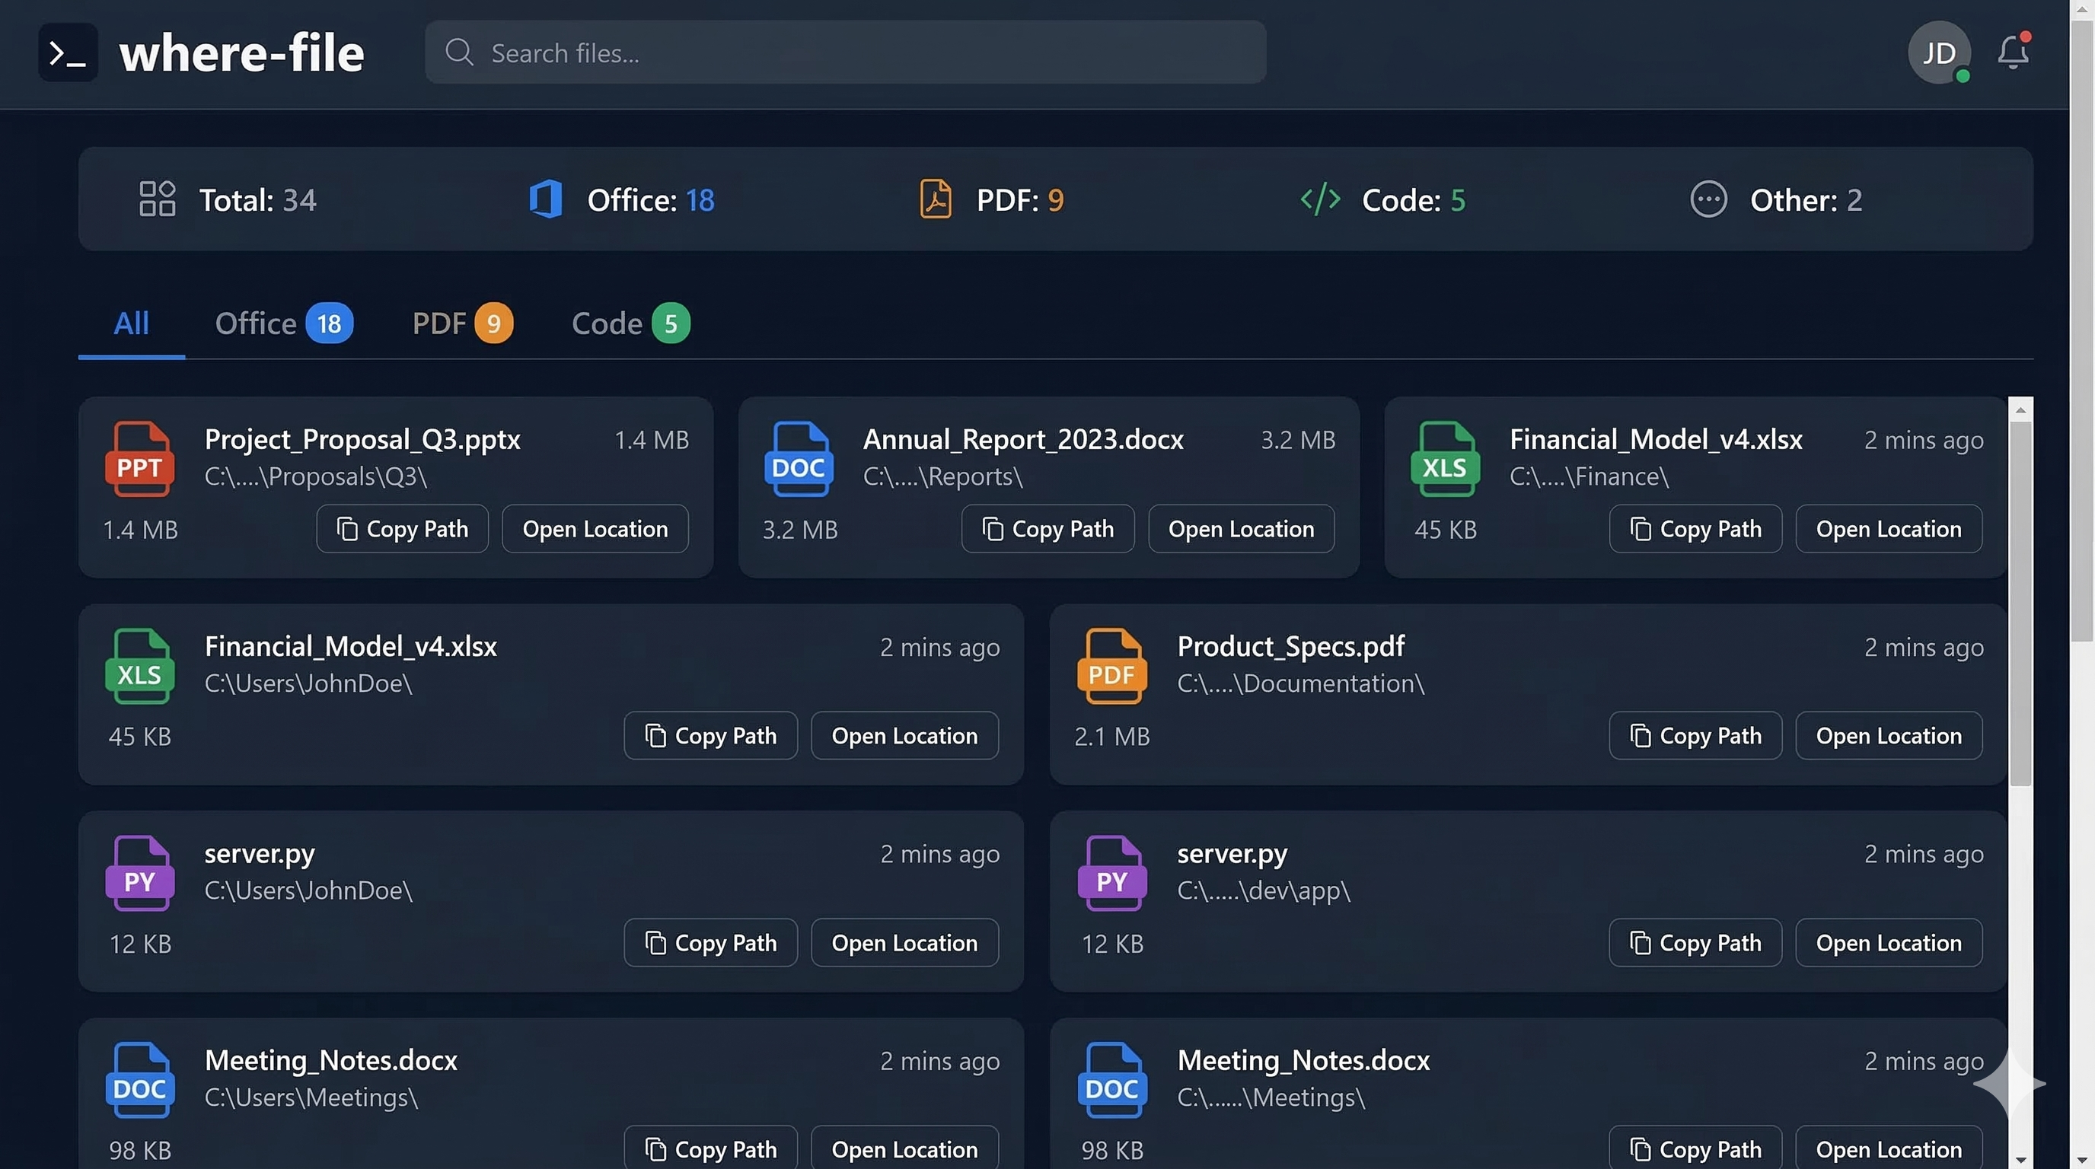Click the XLS icon for Financial_Model_v4.xlsx
Viewport: 2095px width, 1169px height.
click(1444, 460)
